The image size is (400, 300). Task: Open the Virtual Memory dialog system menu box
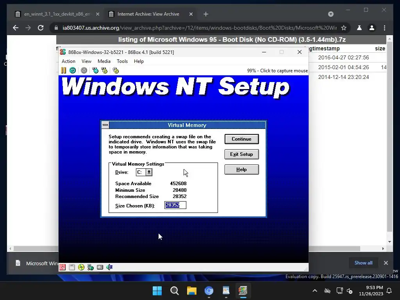point(105,125)
